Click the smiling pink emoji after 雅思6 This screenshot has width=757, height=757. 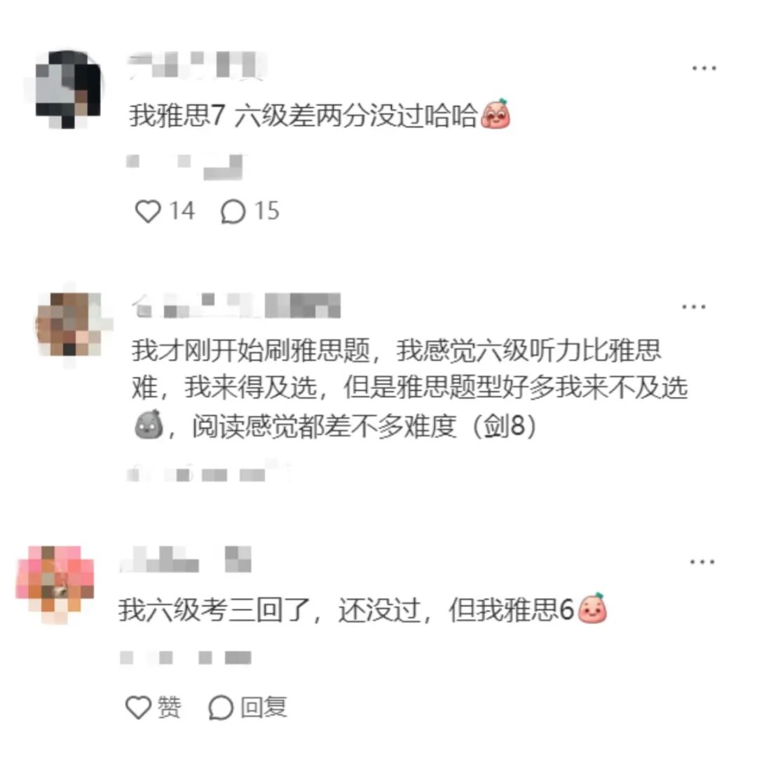[592, 608]
